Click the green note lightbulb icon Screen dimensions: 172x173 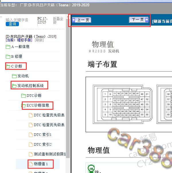pyautogui.click(x=91, y=169)
